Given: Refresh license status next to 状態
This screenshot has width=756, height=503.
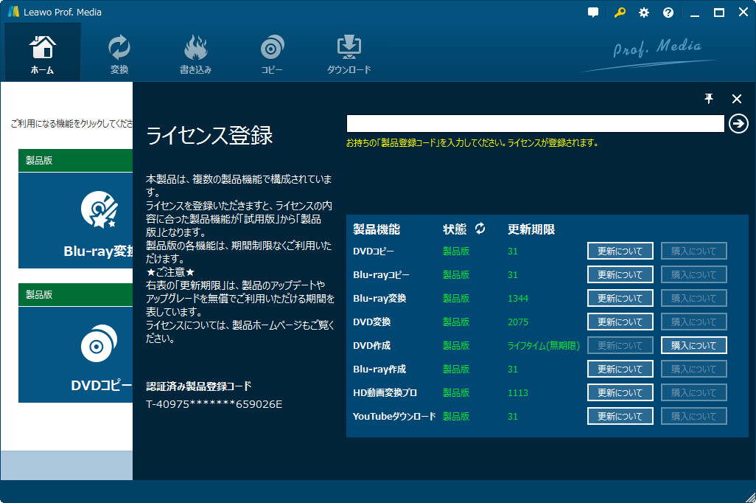Looking at the screenshot, I should 480,229.
